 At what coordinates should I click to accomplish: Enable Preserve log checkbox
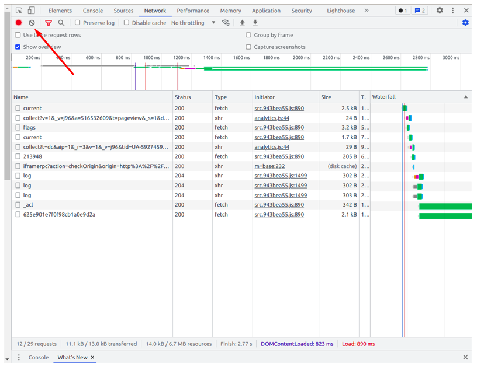78,23
